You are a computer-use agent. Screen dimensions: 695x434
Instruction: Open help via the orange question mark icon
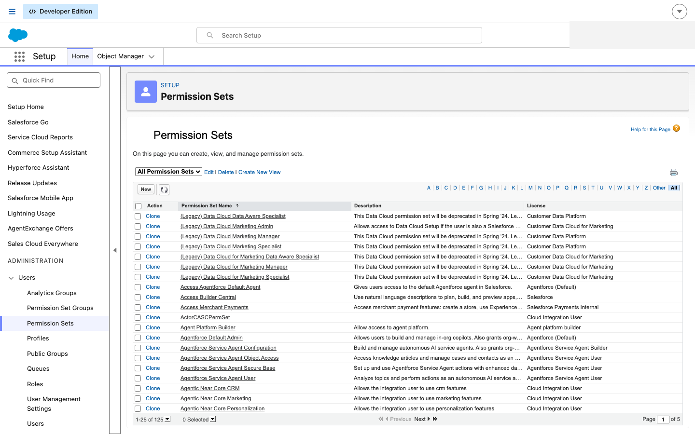pos(676,128)
